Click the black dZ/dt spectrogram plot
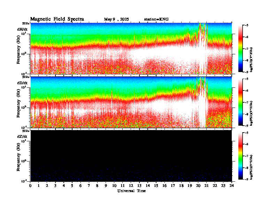This screenshot has width=276, height=213. click(x=131, y=156)
